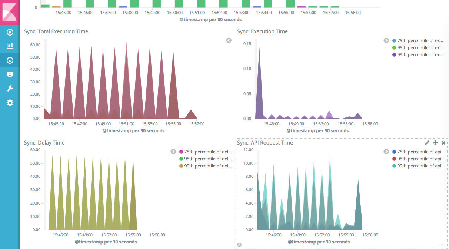
Task: Remove the API Request Time panel
Action: click(443, 143)
